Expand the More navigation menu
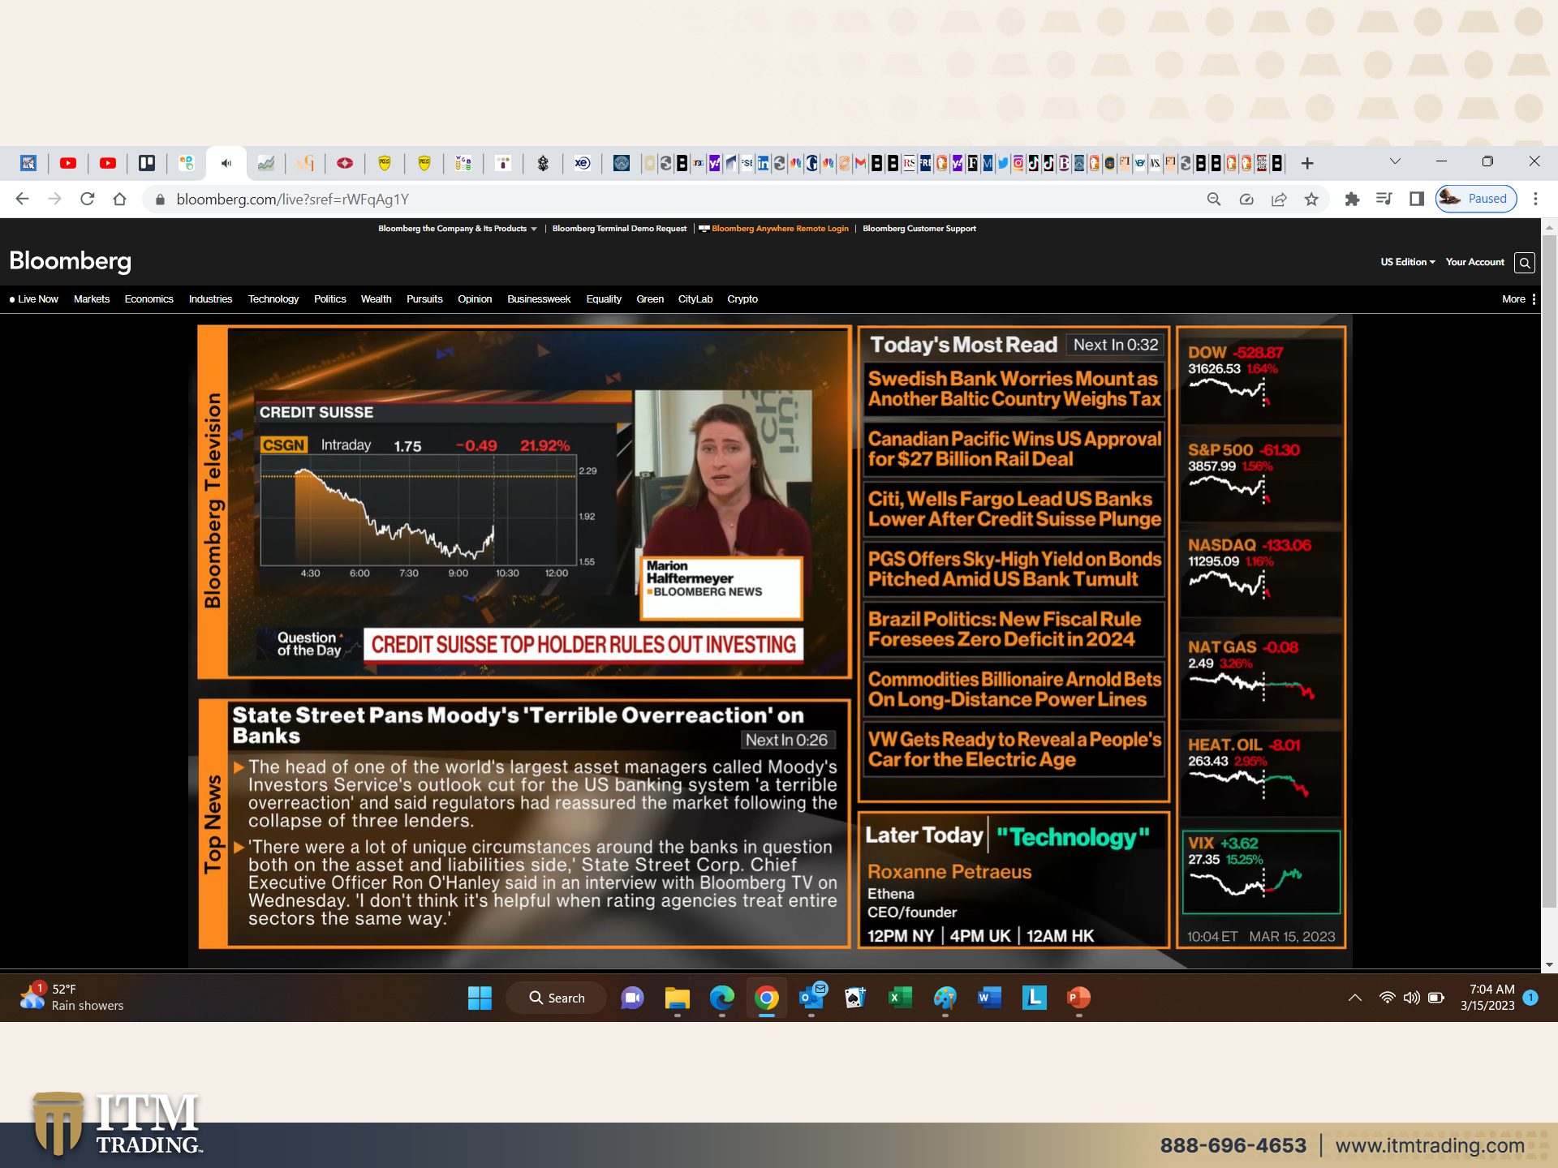Image resolution: width=1558 pixels, height=1168 pixels. tap(1518, 299)
